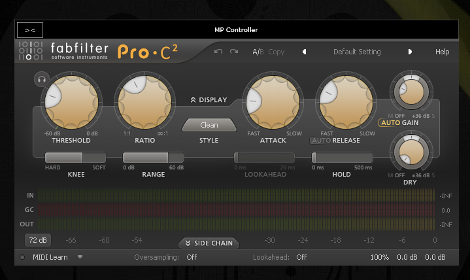The width and height of the screenshot is (470, 280).
Task: Click the Lookahead slider
Action: 264,157
